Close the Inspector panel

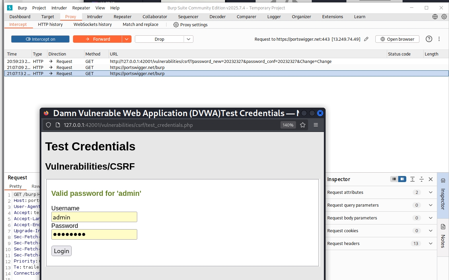(431, 179)
